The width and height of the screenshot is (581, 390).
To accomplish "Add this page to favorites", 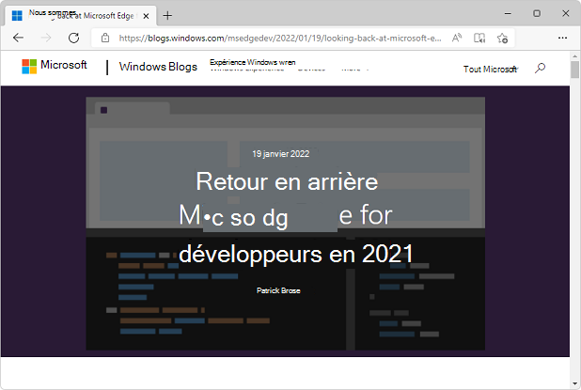I will 502,38.
